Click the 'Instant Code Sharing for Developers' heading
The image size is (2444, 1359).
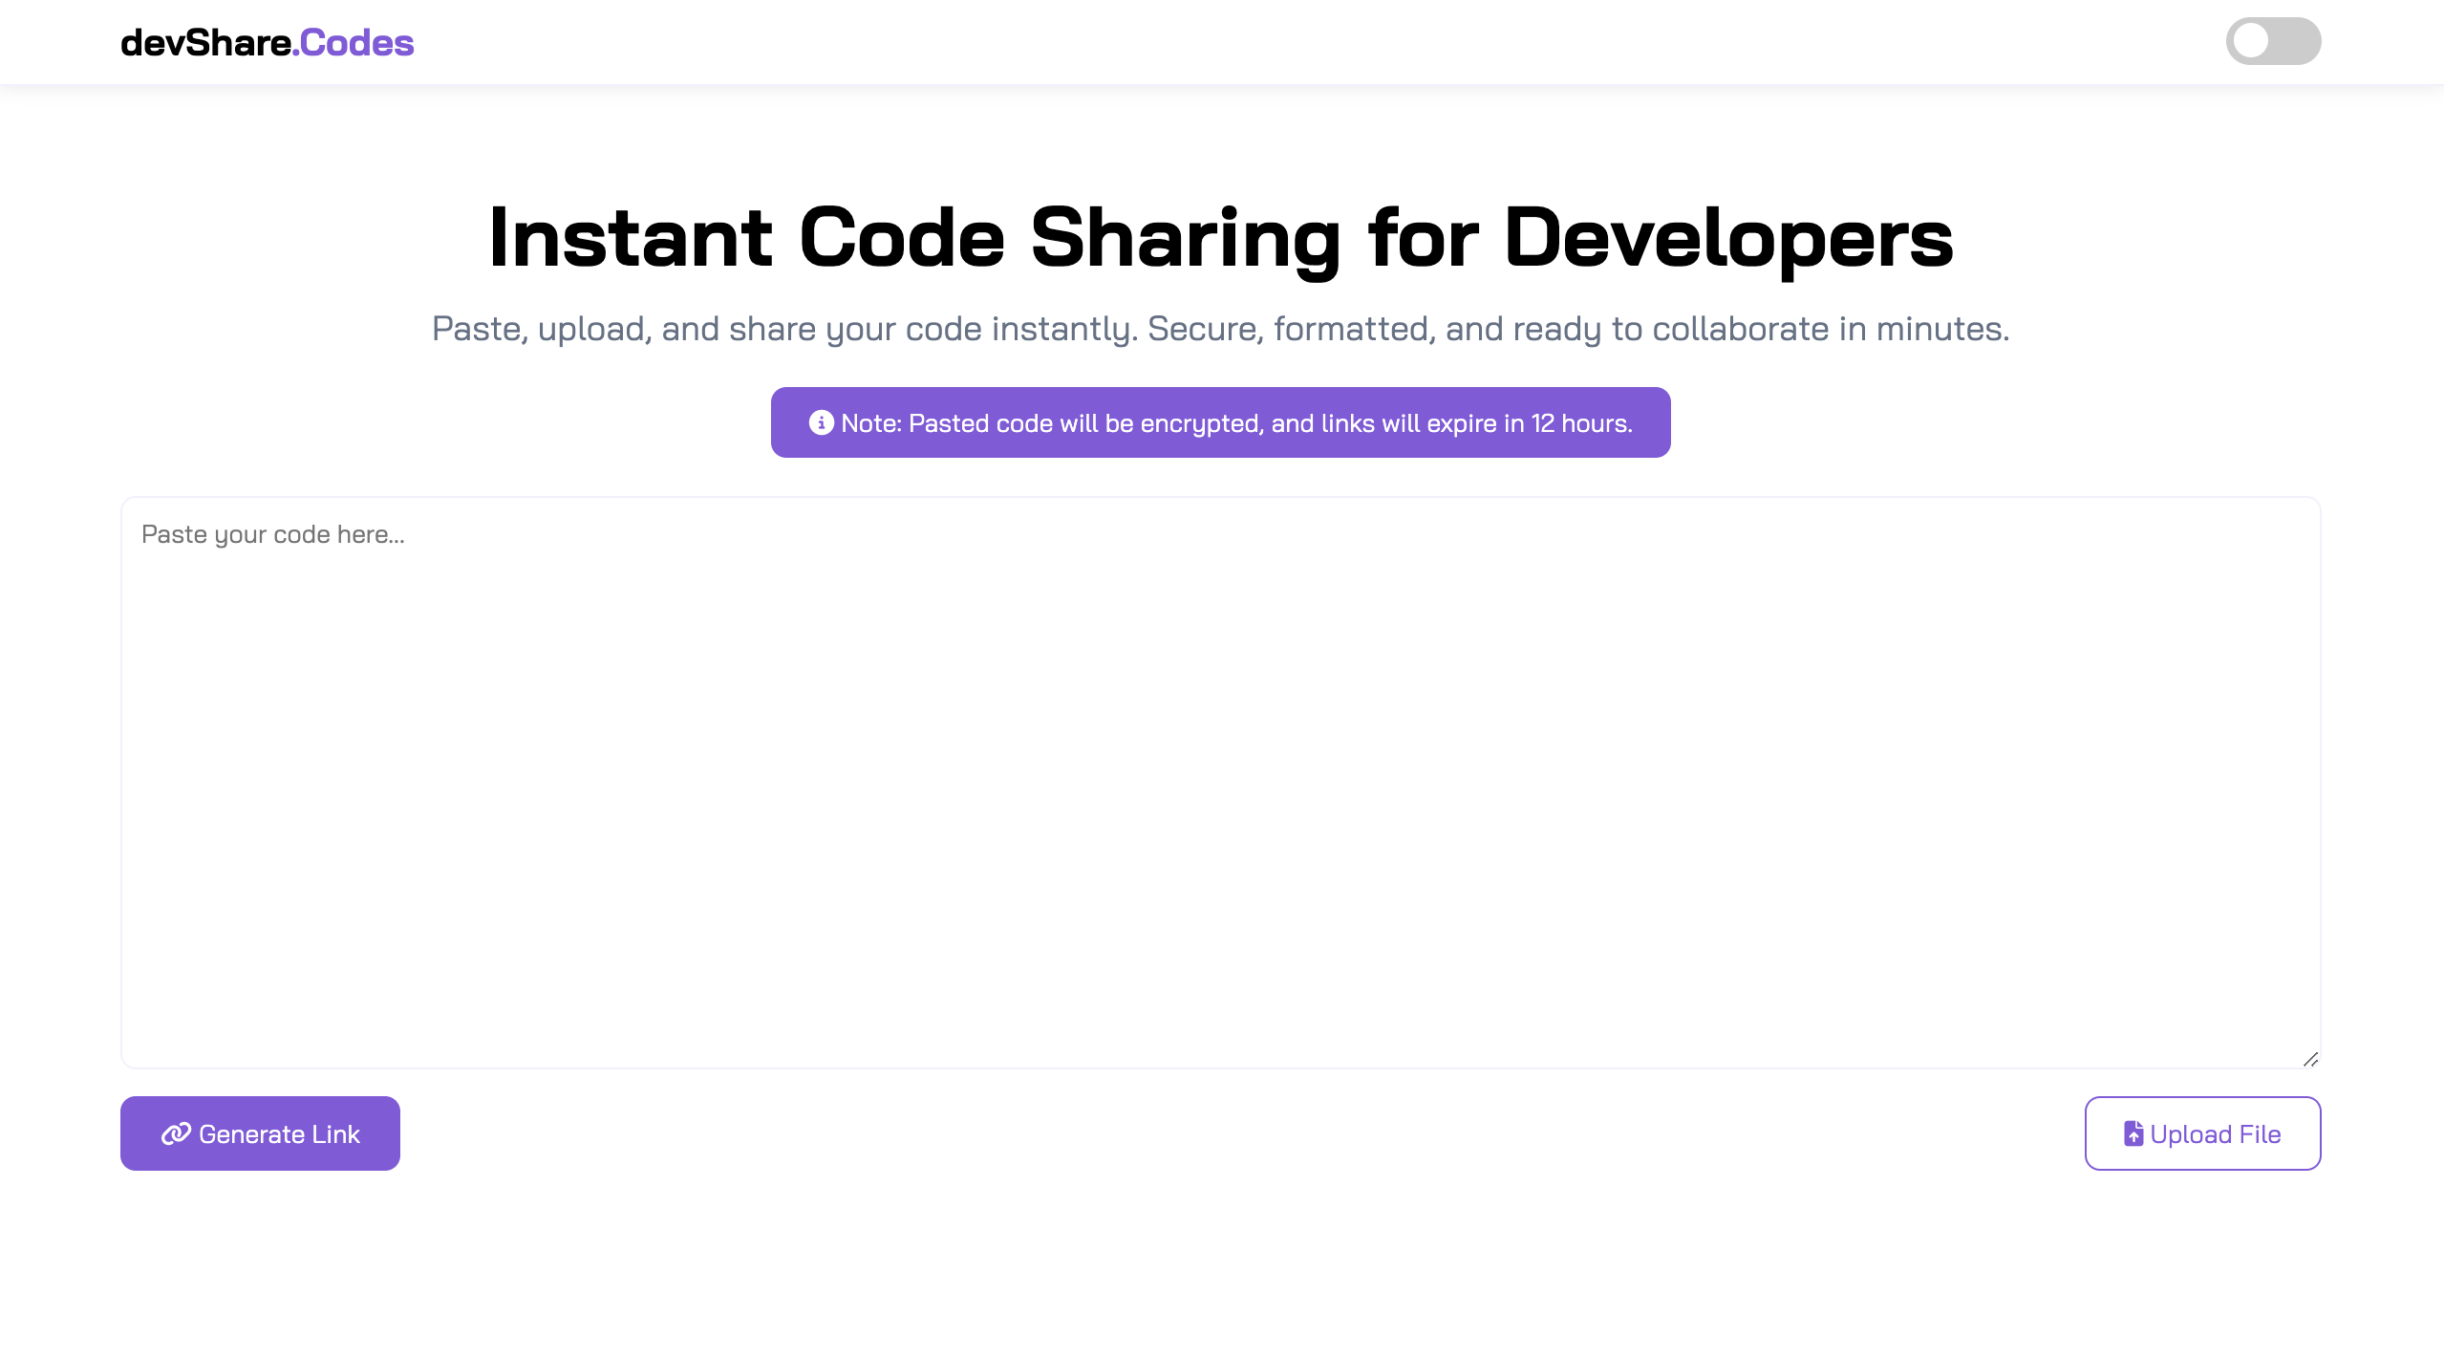(x=1221, y=237)
